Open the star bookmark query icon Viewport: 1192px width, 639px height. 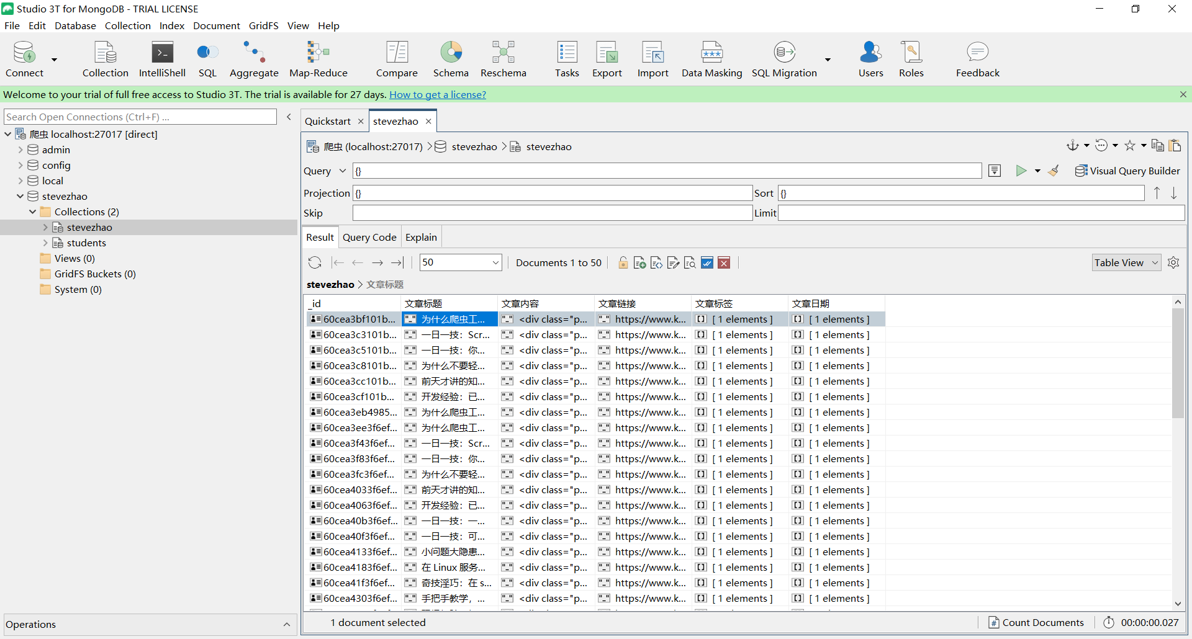(1130, 145)
